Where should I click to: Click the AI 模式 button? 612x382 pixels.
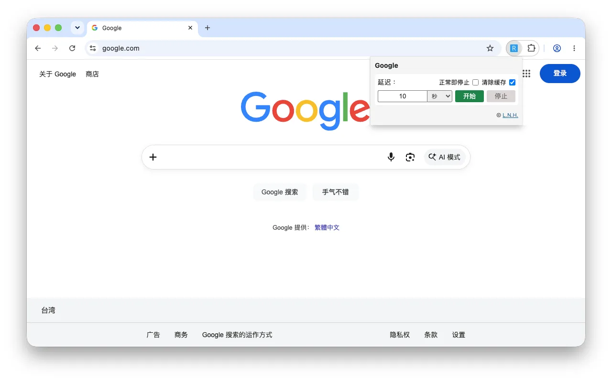click(x=445, y=157)
